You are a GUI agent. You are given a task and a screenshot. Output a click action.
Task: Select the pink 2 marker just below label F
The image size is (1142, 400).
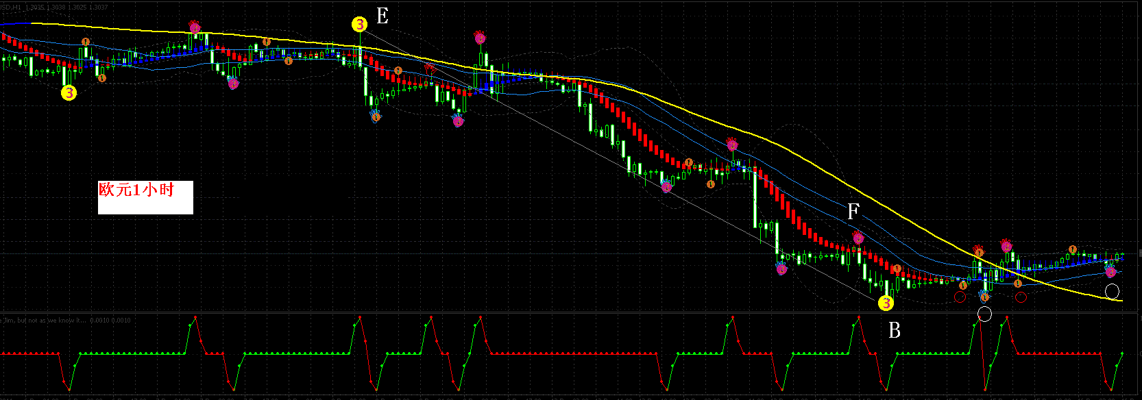click(858, 238)
